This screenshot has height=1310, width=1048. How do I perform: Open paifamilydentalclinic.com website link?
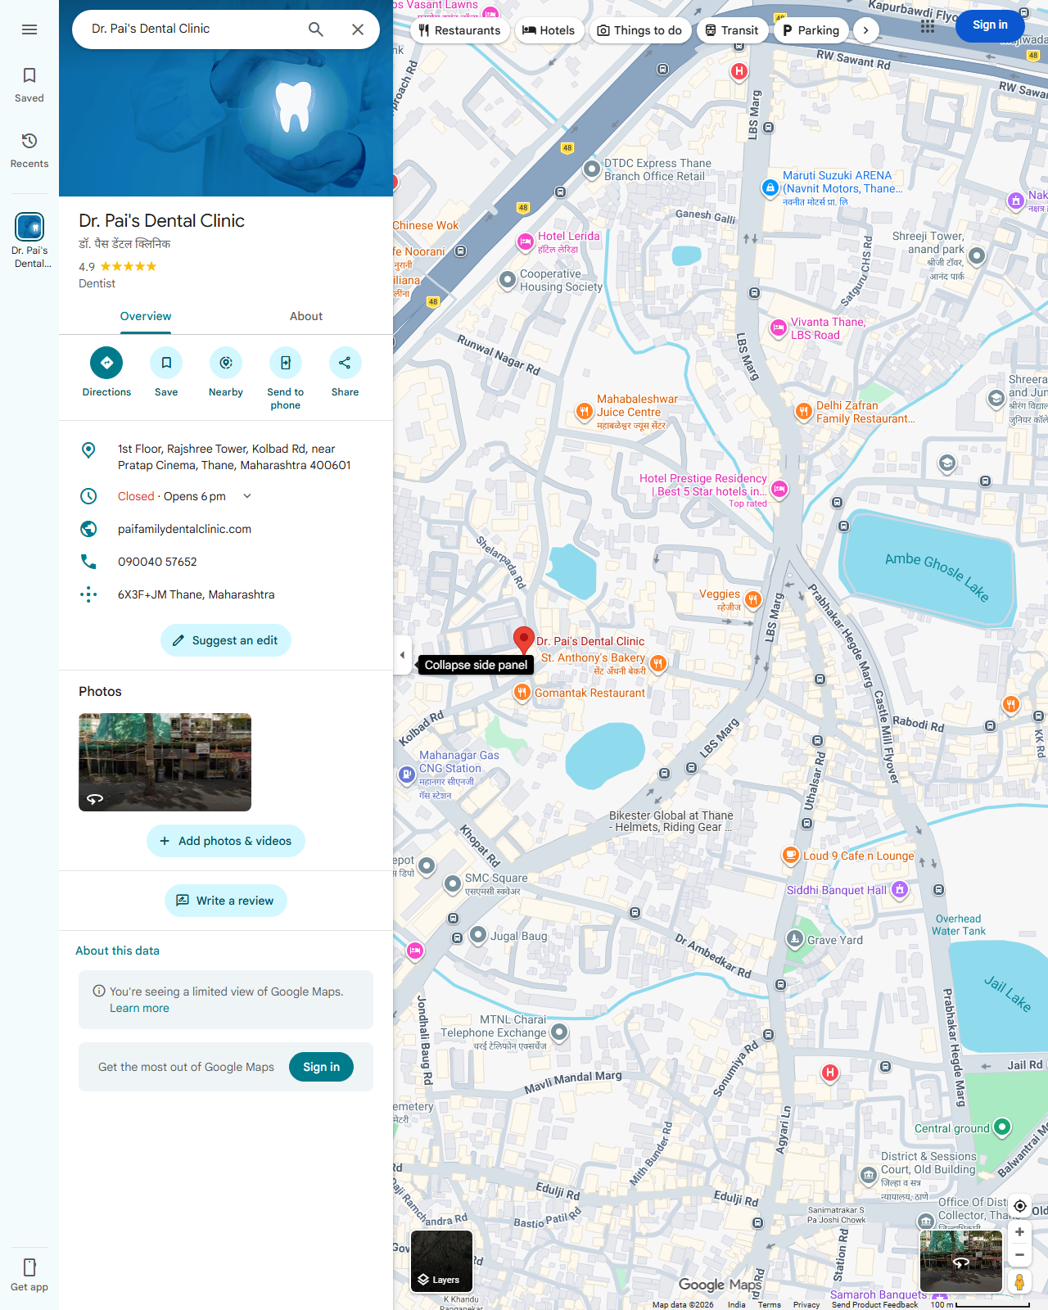pos(184,529)
